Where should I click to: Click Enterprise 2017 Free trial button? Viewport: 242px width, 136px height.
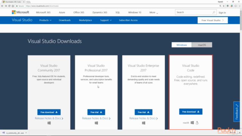(143, 112)
